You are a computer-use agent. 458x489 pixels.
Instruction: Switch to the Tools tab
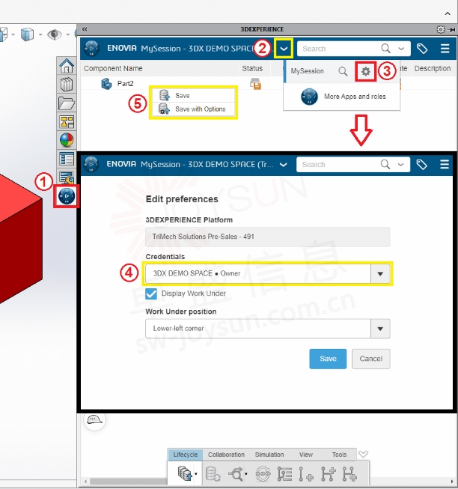[x=339, y=455]
